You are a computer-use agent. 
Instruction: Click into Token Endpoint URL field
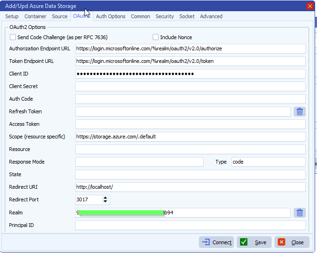(190, 61)
